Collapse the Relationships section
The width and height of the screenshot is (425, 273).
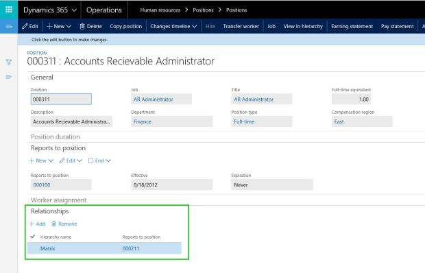pos(49,211)
